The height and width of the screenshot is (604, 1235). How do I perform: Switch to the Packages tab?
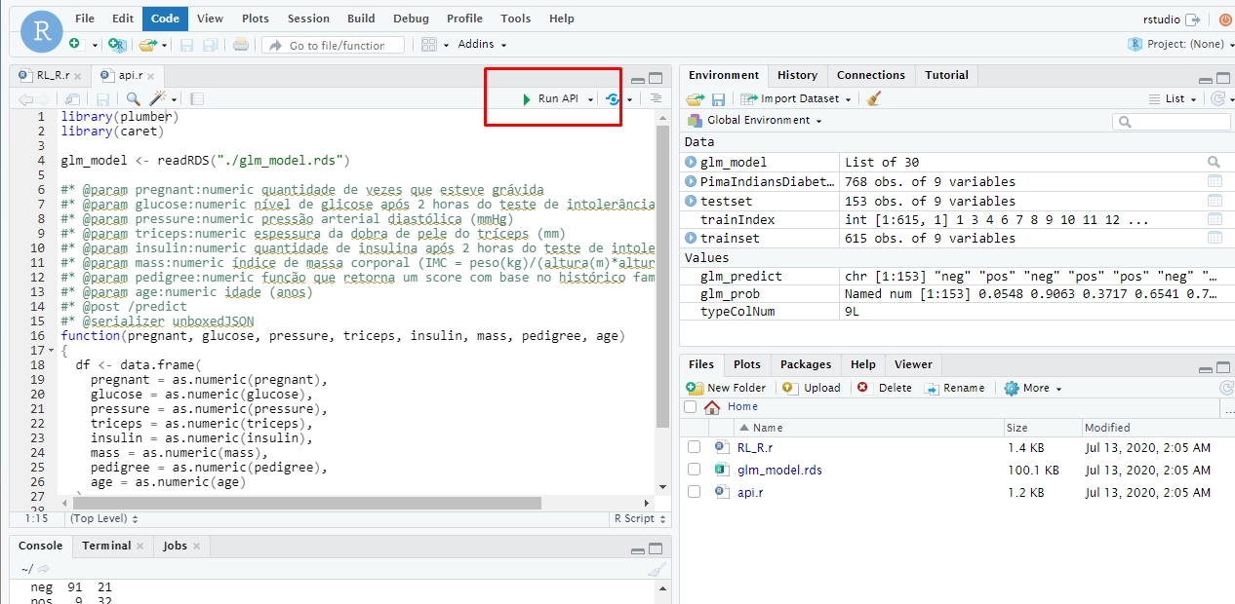click(805, 364)
